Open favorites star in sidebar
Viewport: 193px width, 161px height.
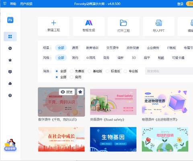[x=10, y=60]
